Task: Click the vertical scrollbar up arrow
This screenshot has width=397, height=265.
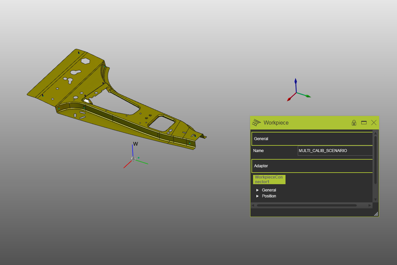Action: 375,133
